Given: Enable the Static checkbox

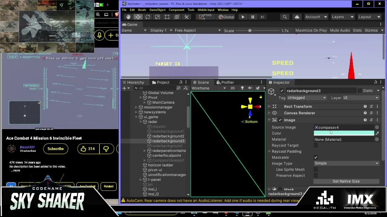Looking at the screenshot, I should click(x=359, y=91).
